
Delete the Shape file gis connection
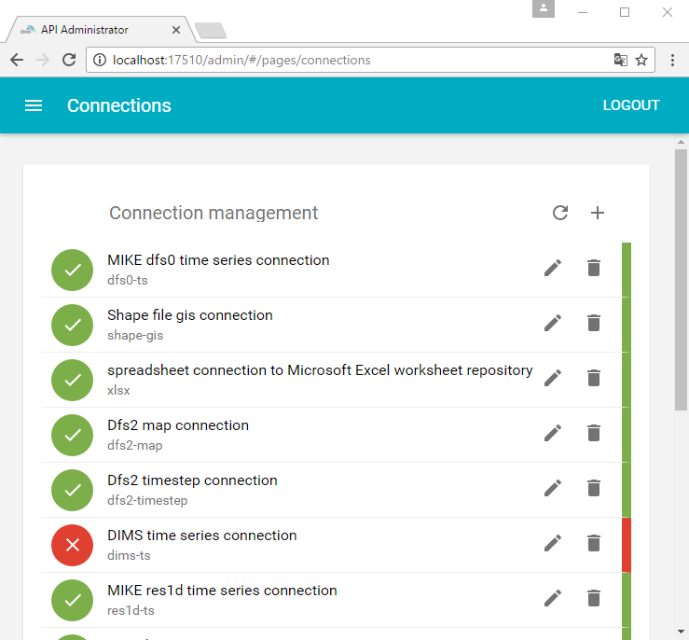click(594, 323)
